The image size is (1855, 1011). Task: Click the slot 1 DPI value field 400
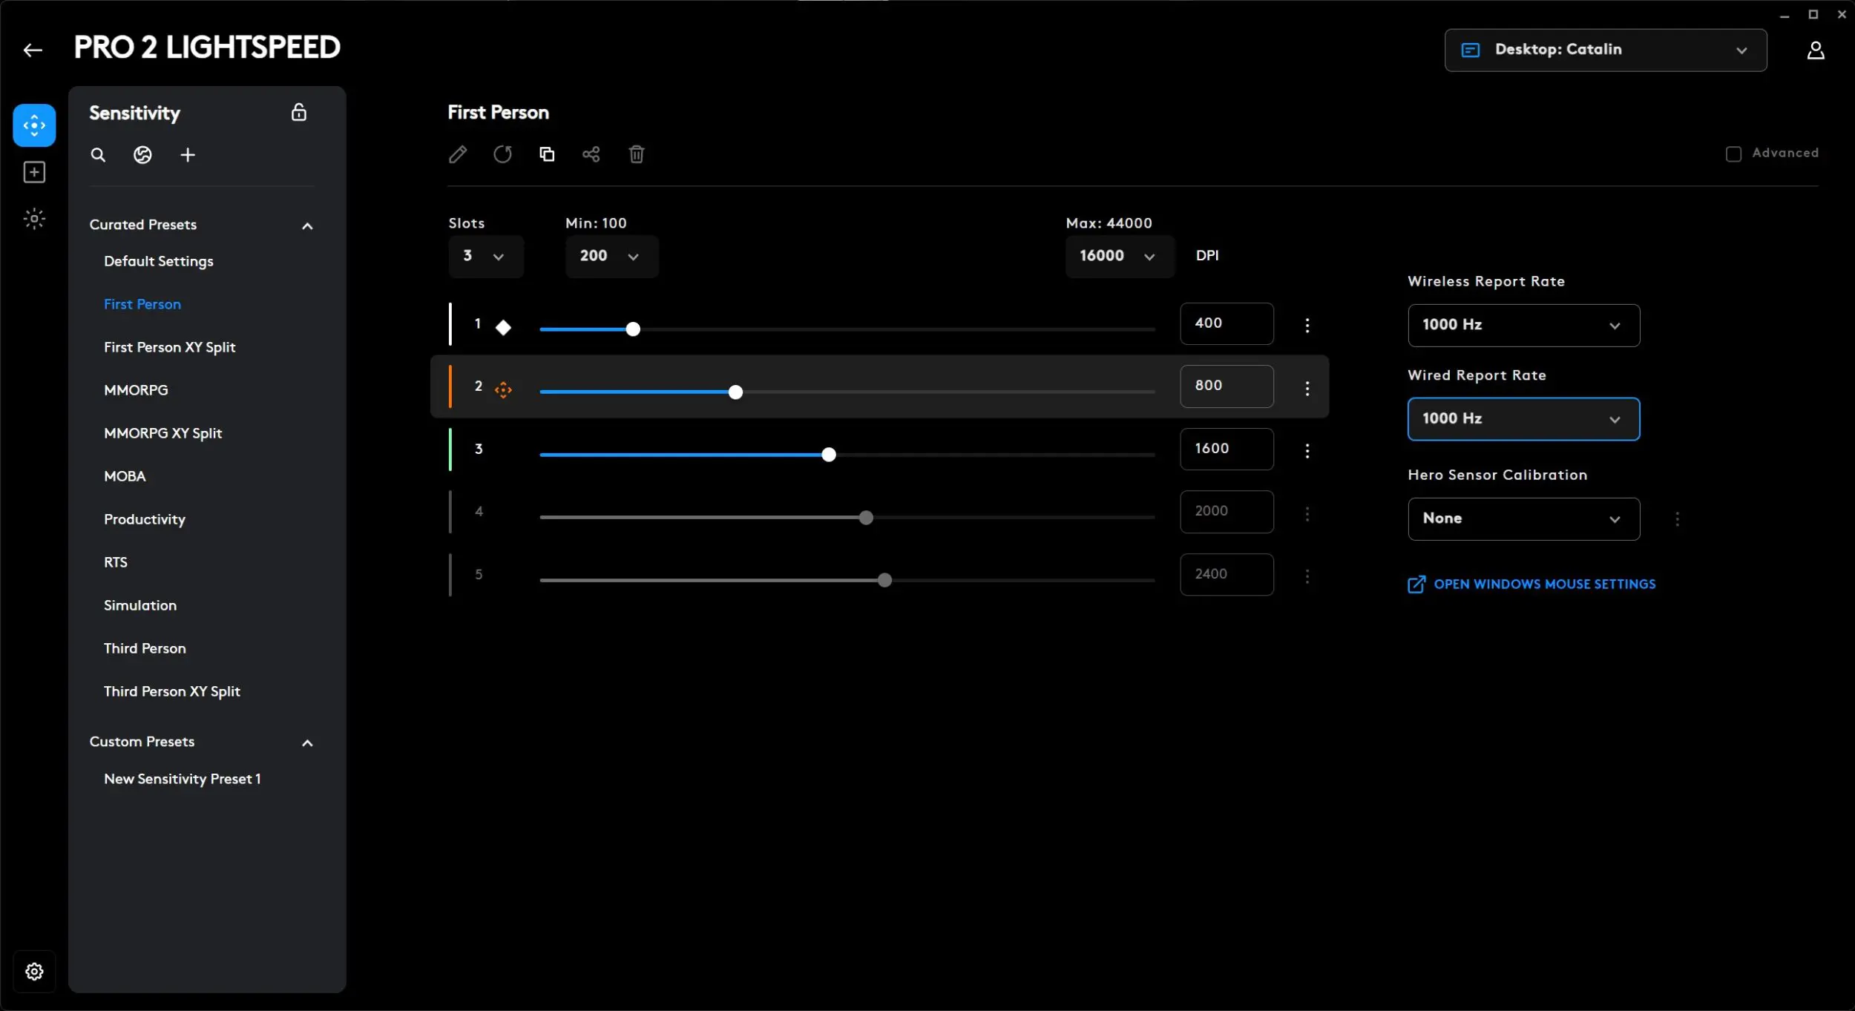point(1227,323)
